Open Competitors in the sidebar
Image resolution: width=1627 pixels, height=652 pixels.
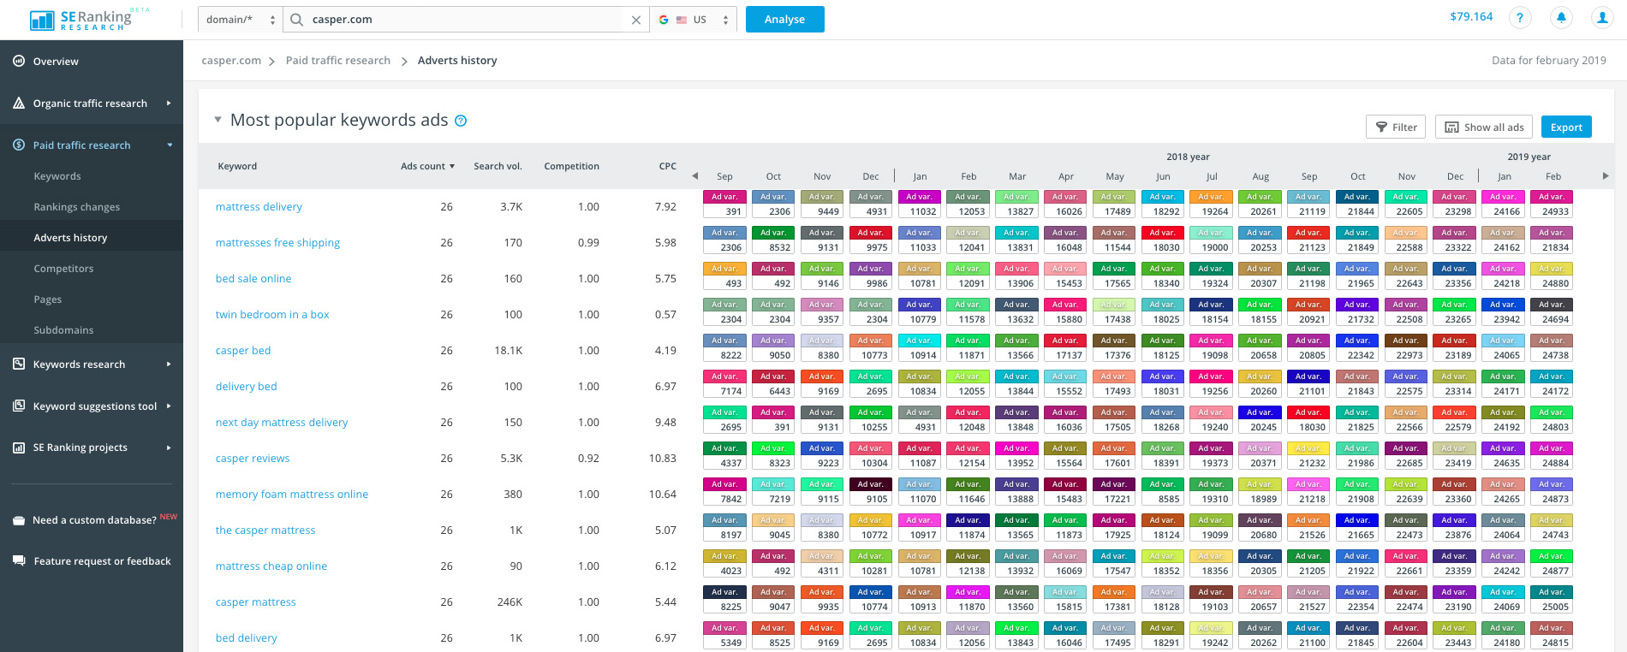click(63, 269)
